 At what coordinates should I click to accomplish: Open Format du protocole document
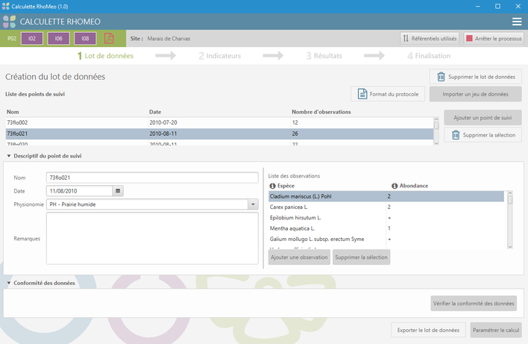pos(388,94)
